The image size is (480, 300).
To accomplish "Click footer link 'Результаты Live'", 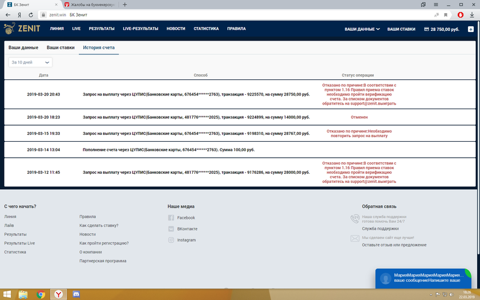I will 19,243.
